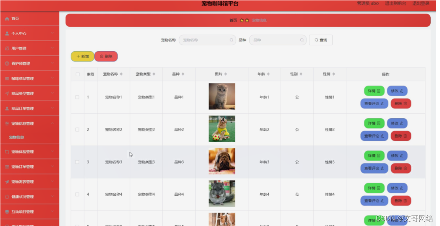Click 首页 in the breadcrumb bar
Screen dimensions: 440x226
click(x=233, y=21)
